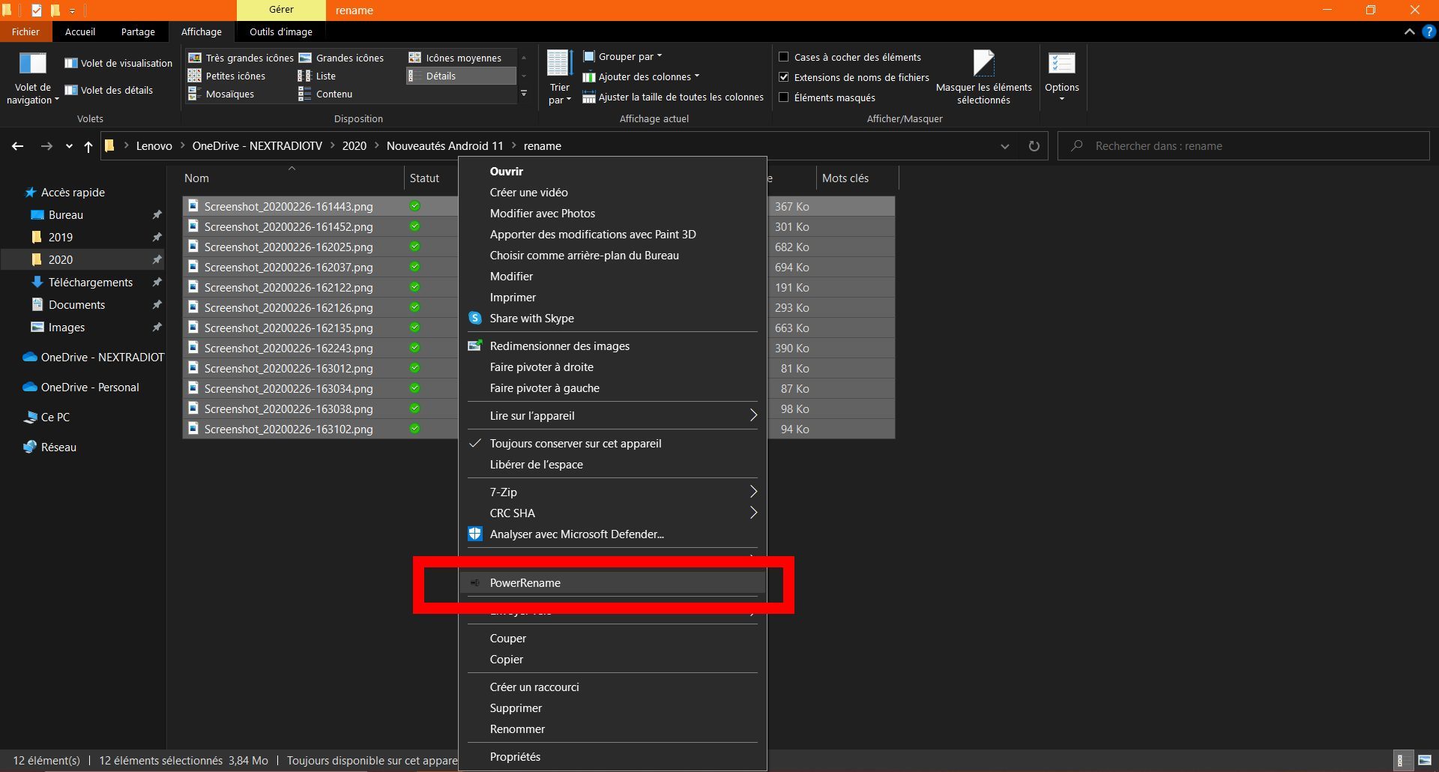This screenshot has width=1439, height=772.
Task: Choose Faire pivoter à droite
Action: click(x=612, y=367)
